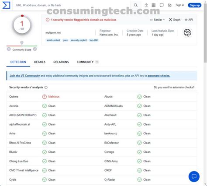Click the Abusix Clean checkmark icon

coord(139,97)
